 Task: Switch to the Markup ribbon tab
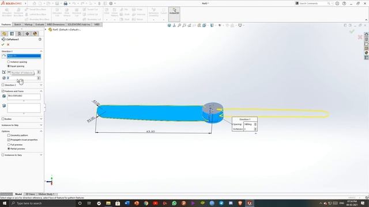click(28, 24)
